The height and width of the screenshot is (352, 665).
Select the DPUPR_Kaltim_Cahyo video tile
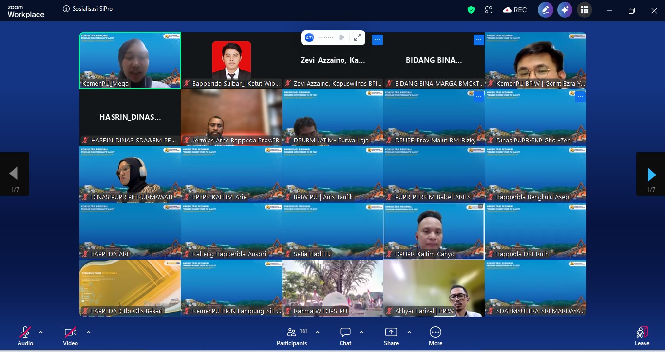coord(434,231)
